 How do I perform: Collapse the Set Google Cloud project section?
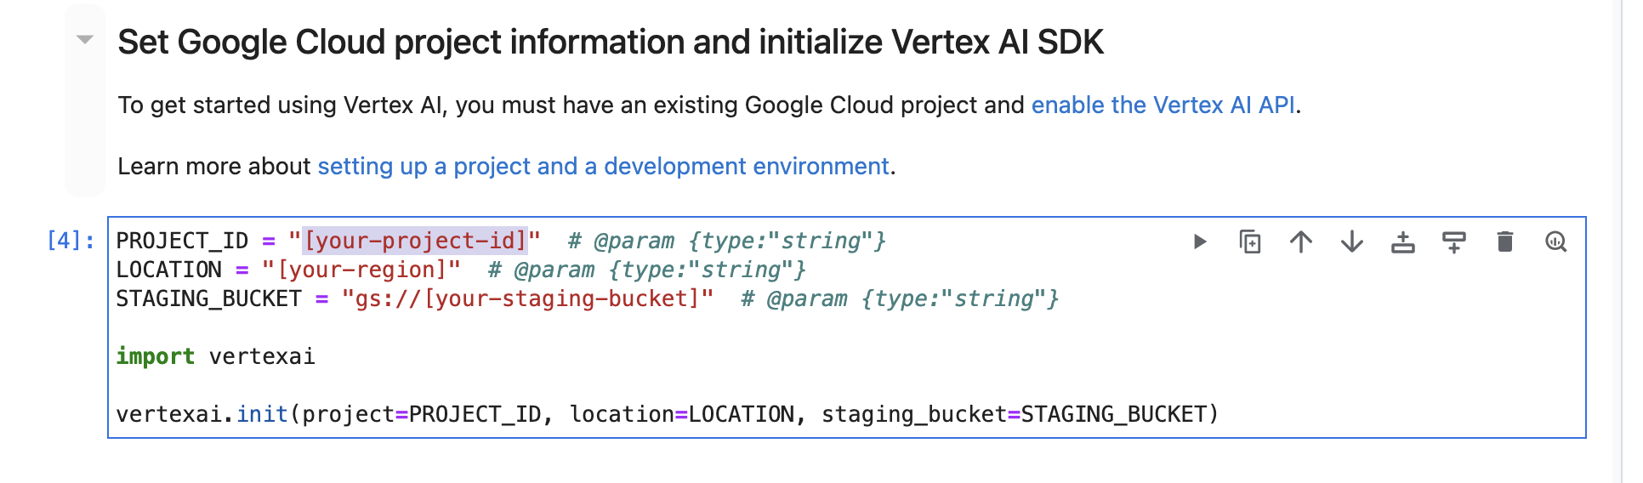pyautogui.click(x=84, y=39)
